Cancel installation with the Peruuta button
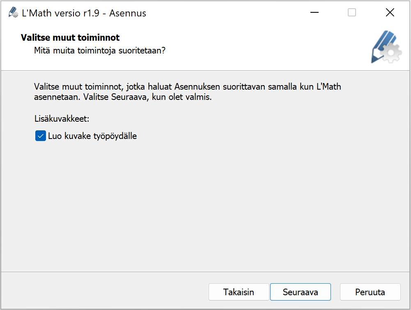The image size is (411, 310). click(370, 292)
